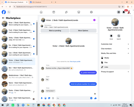
Task: Open the browser tab search dropdown arrow
Action: 2,2
